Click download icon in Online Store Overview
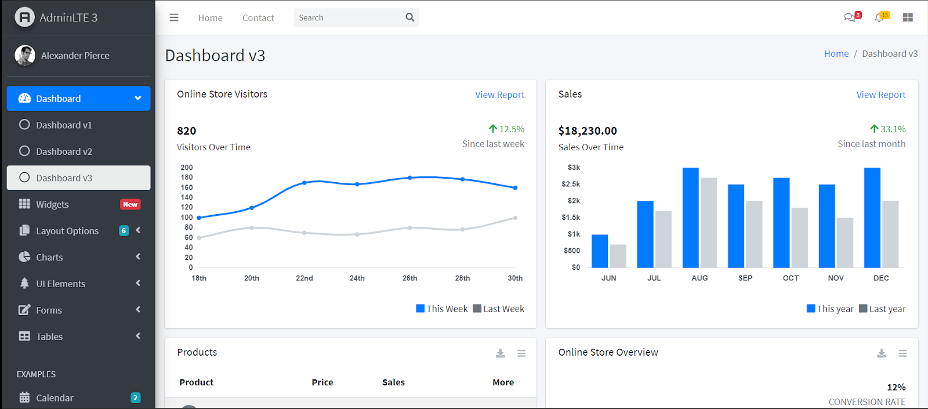This screenshot has width=928, height=409. point(882,353)
